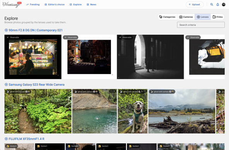Switch to the Categories tab
Viewport: 229px width, 150px height.
[167, 17]
